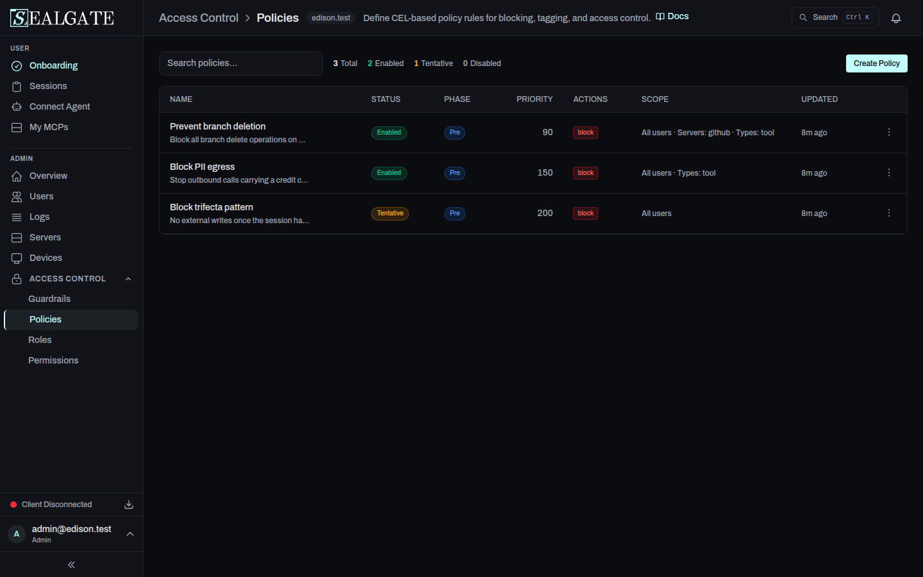
Task: Open row menu for Block trifecta pattern
Action: pyautogui.click(x=889, y=213)
